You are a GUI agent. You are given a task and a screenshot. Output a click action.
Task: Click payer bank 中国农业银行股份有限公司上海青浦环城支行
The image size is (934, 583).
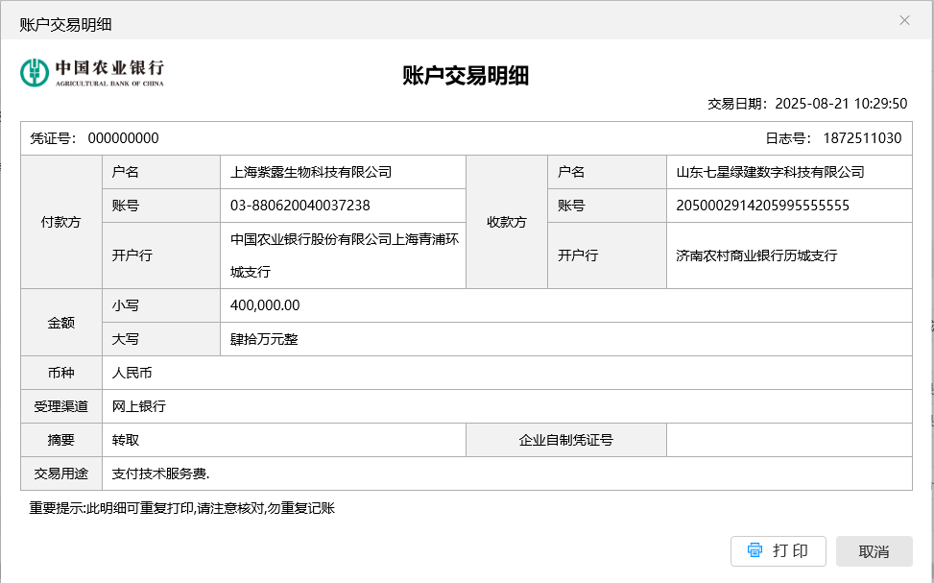(x=344, y=255)
